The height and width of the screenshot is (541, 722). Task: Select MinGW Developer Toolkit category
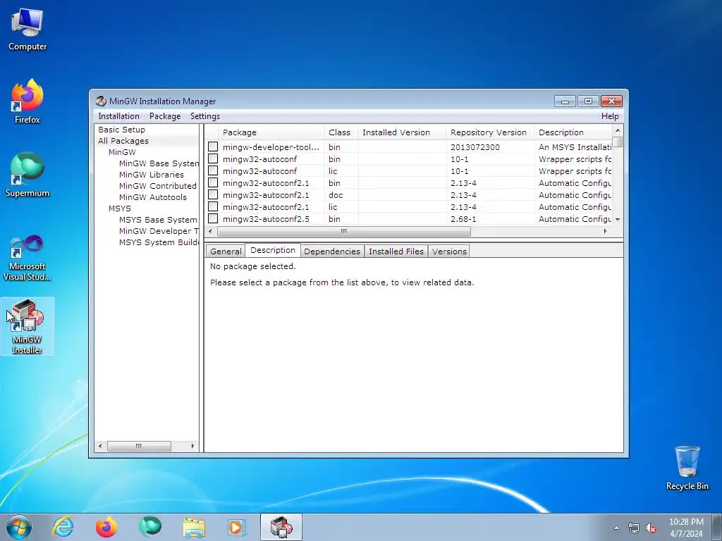pyautogui.click(x=159, y=231)
